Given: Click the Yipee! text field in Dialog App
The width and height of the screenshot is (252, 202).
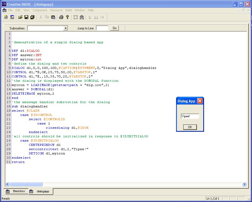Looking at the screenshot, I should click(190, 116).
